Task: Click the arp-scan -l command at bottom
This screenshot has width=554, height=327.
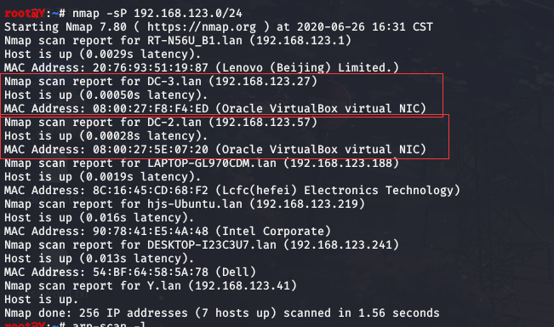Action: 109,324
